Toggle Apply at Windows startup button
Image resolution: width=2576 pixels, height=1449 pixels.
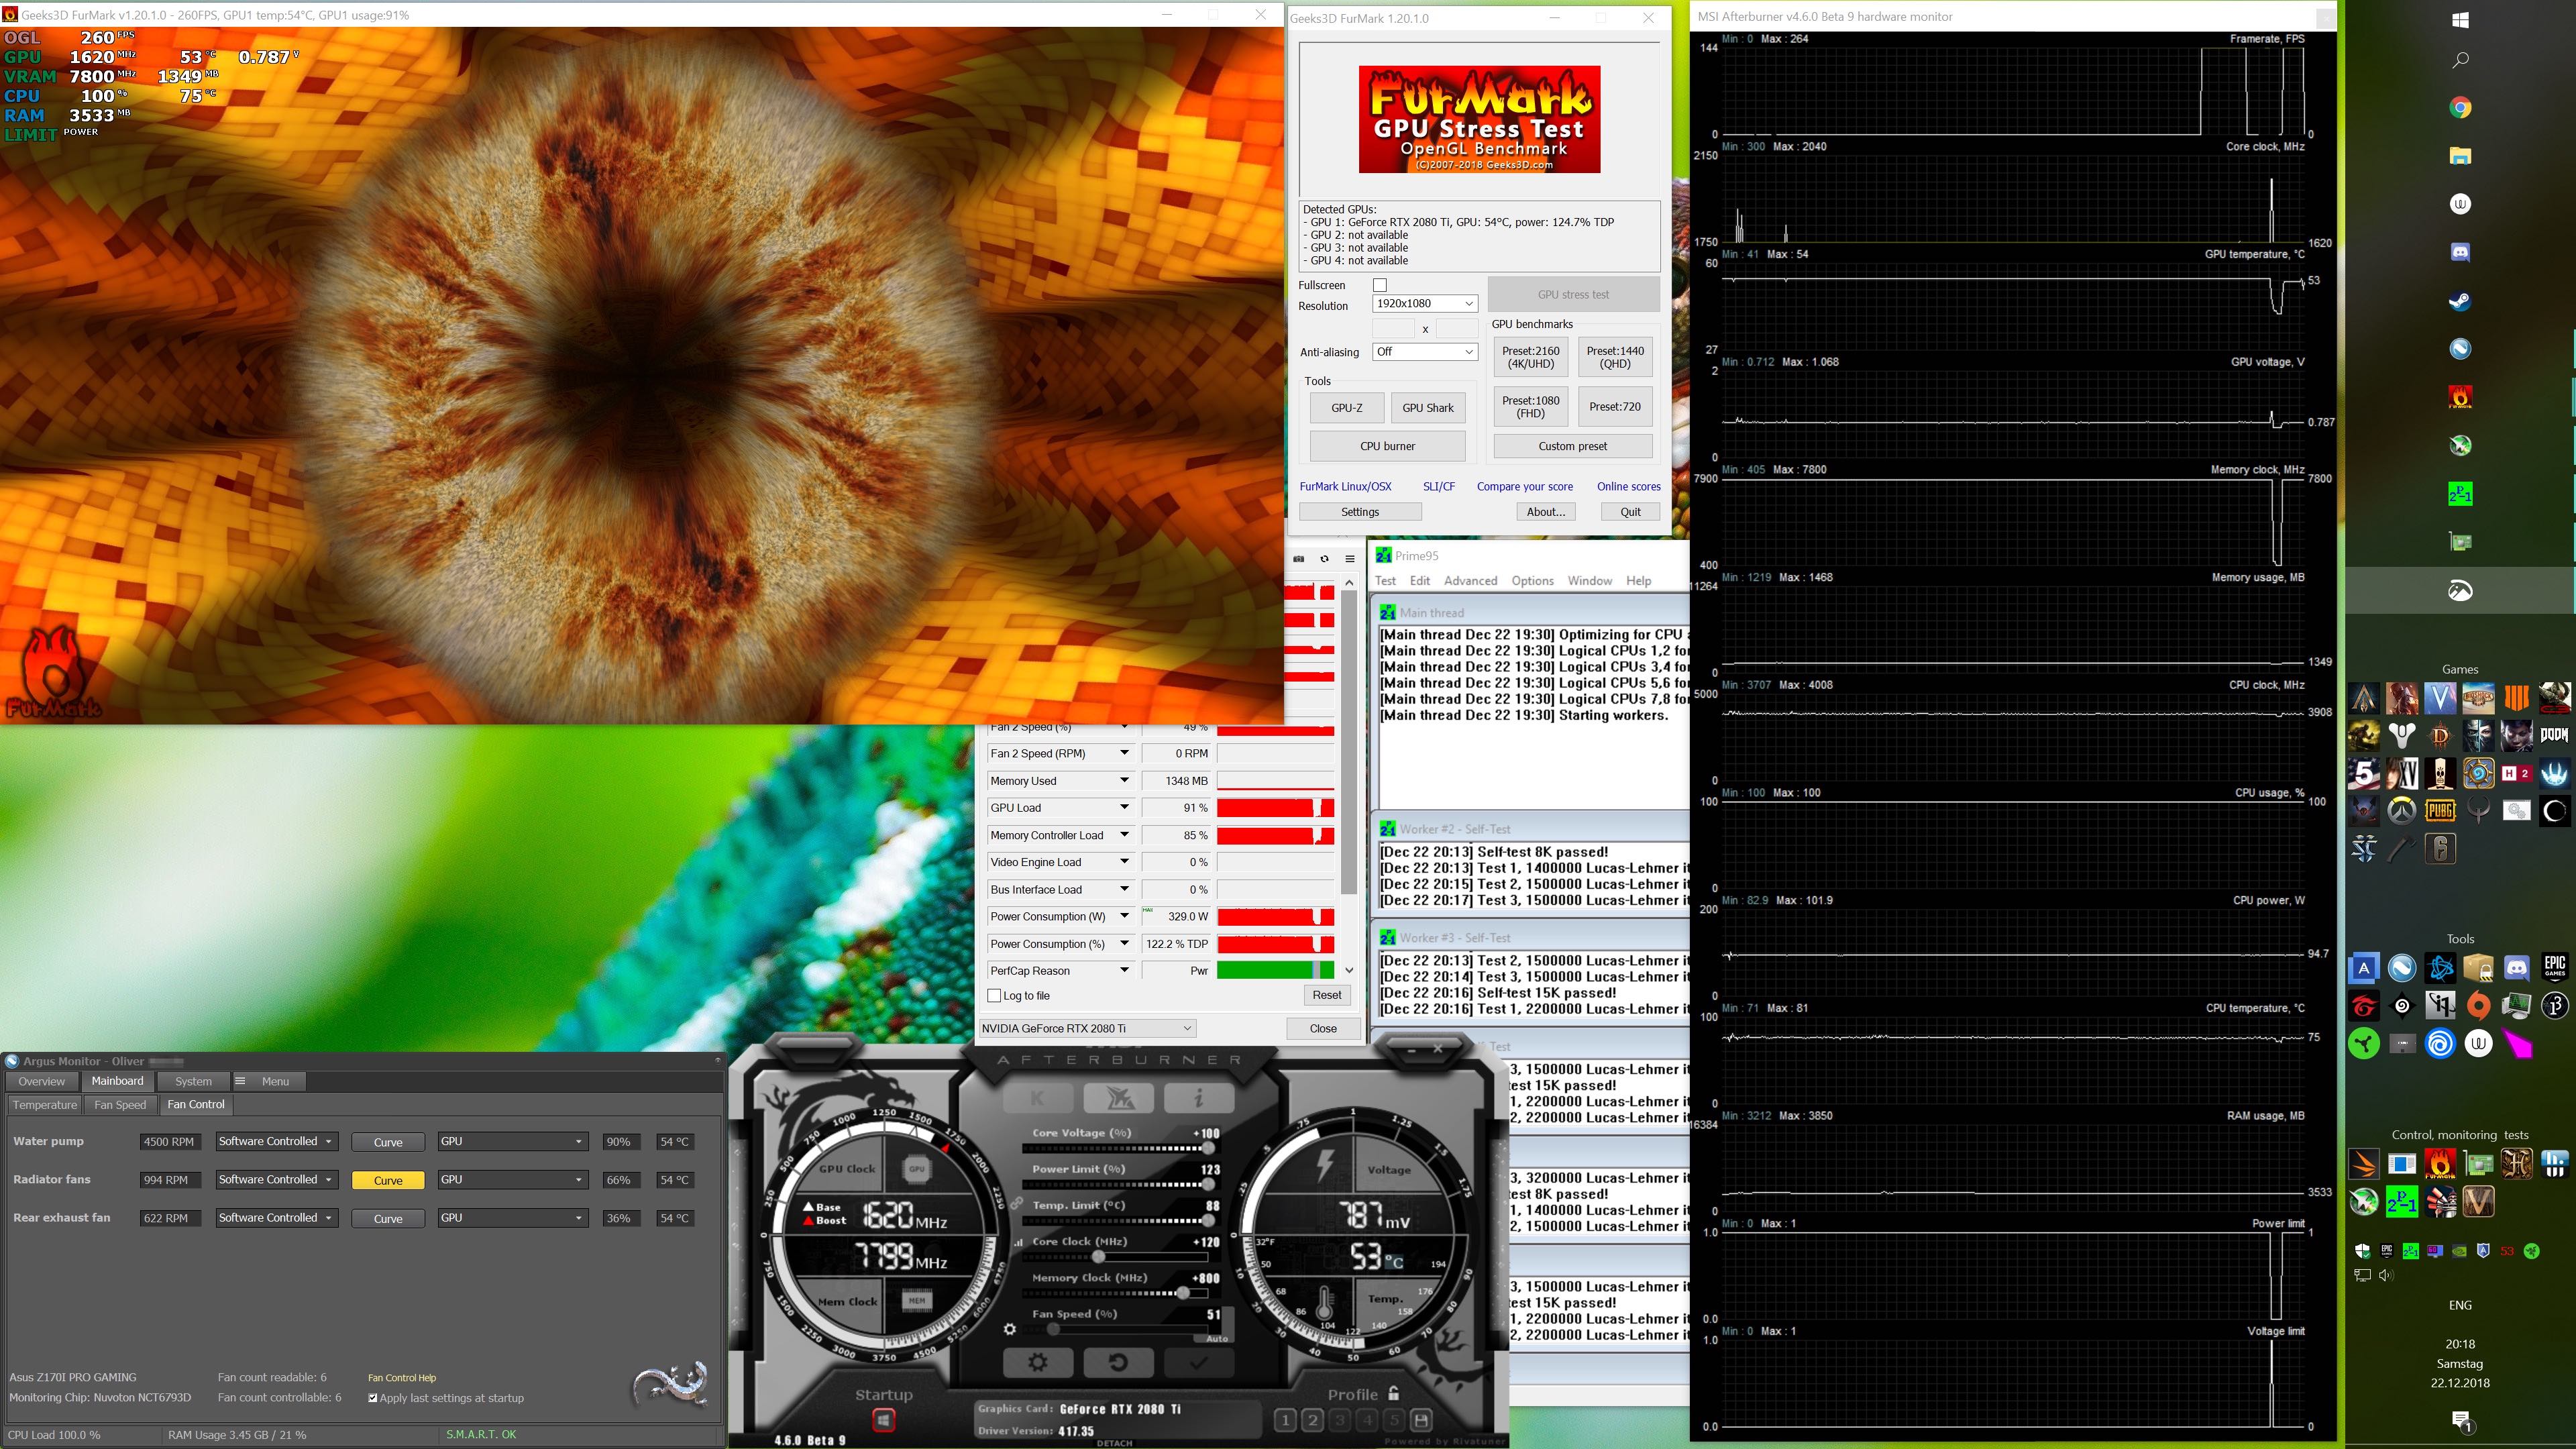883,1419
